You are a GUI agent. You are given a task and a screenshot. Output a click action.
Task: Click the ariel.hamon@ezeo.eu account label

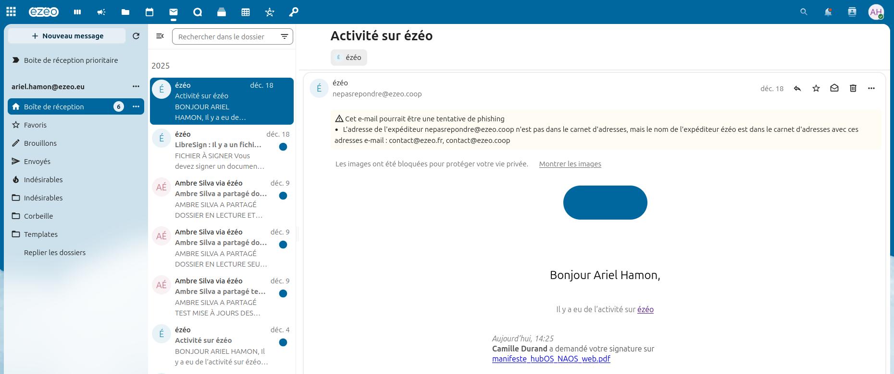[48, 87]
